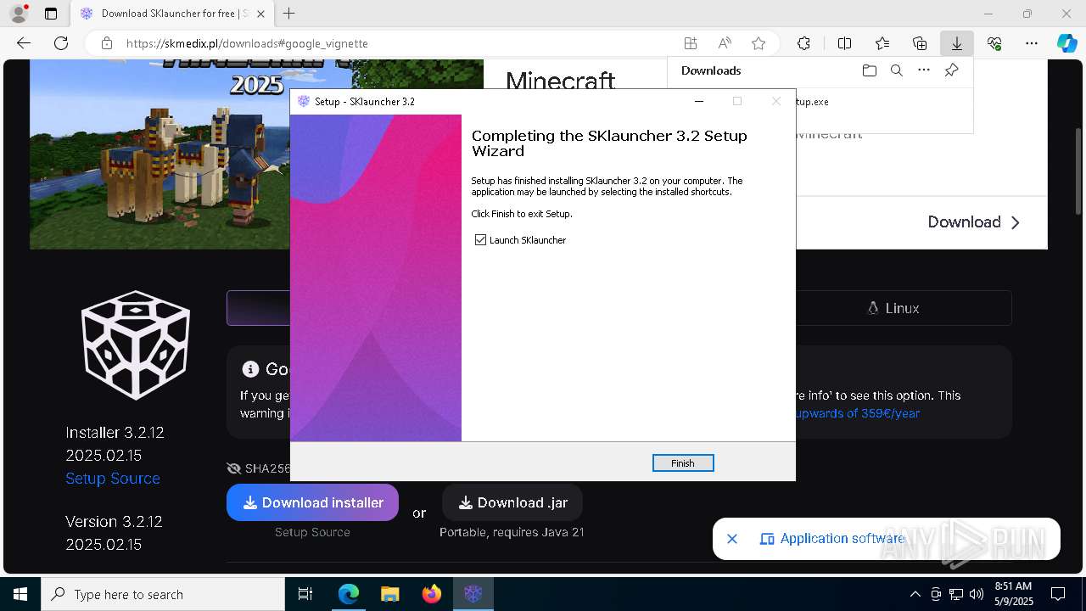Click the Download .jar button
The image size is (1086, 611).
512,502
